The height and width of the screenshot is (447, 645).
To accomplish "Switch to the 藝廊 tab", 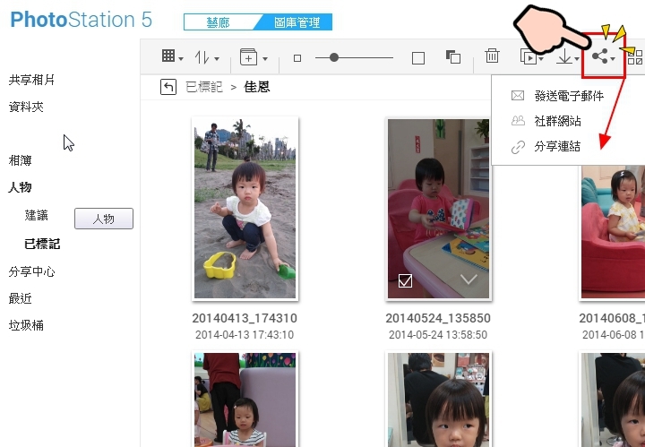I will 218,22.
